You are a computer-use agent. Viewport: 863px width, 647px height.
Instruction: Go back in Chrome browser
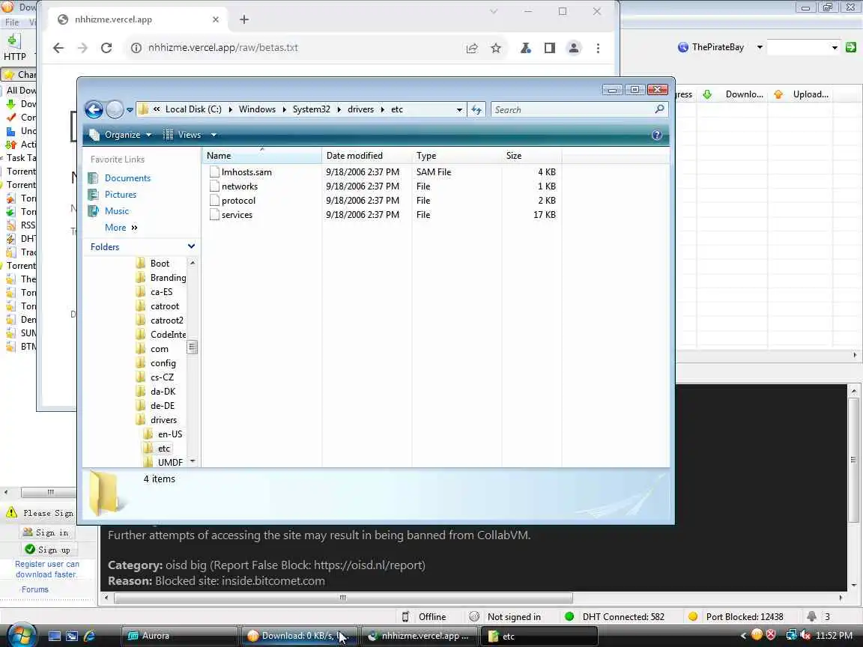pyautogui.click(x=58, y=48)
